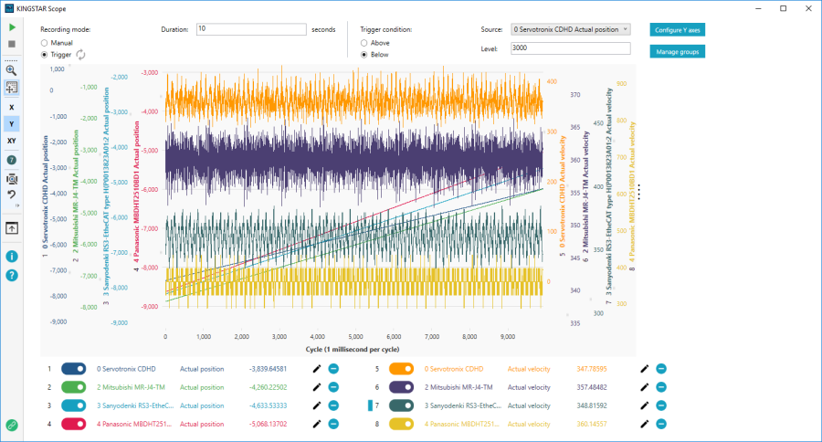Select the XY axis zoom mode
The image size is (822, 442).
(x=12, y=141)
